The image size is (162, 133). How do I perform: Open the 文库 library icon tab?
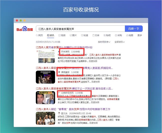96,35
